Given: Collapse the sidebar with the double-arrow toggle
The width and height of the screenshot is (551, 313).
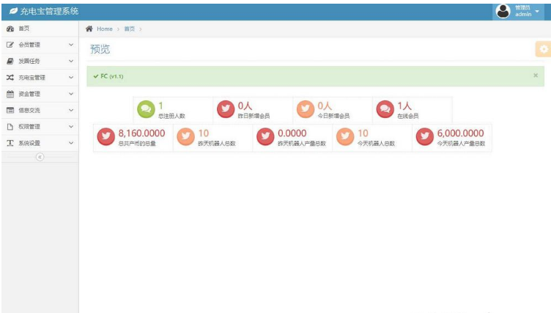Looking at the screenshot, I should point(40,157).
